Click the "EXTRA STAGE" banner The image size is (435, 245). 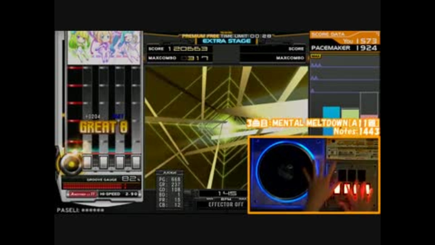pyautogui.click(x=227, y=41)
